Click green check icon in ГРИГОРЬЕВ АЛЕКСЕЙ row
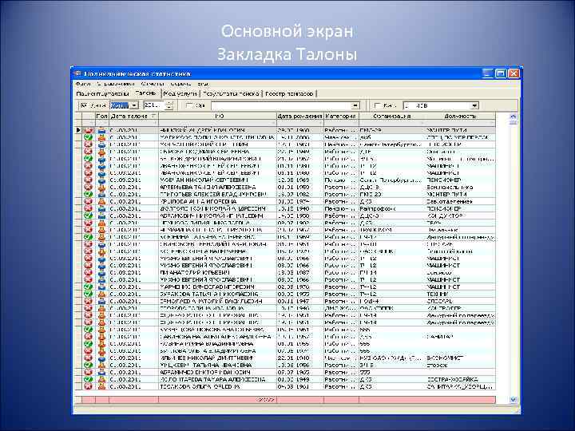The width and height of the screenshot is (575, 431). tap(88, 194)
